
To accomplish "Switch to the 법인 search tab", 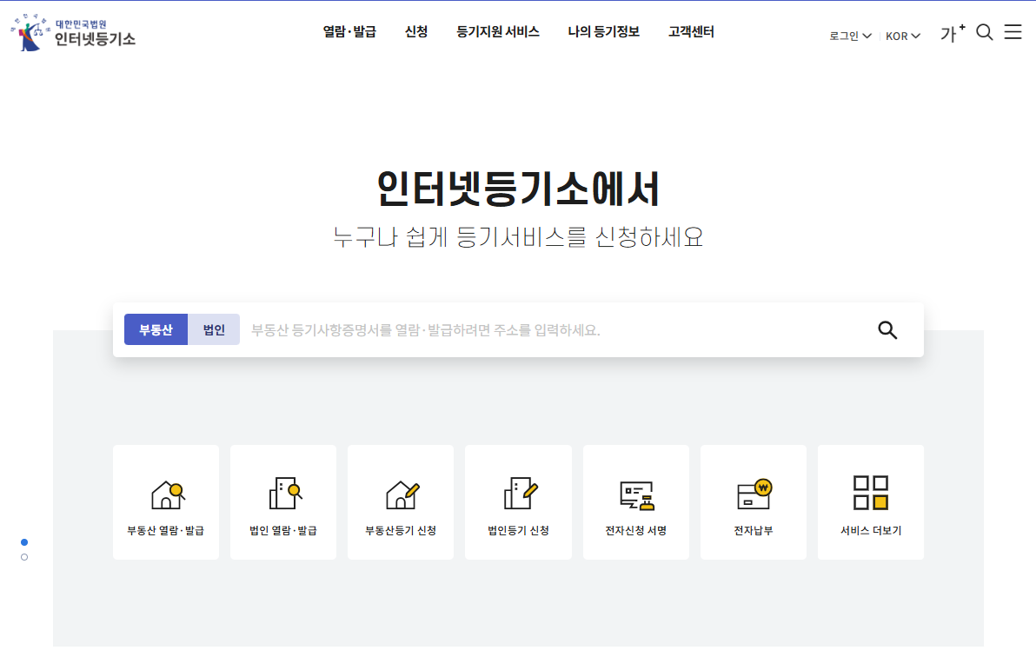I will [x=214, y=329].
